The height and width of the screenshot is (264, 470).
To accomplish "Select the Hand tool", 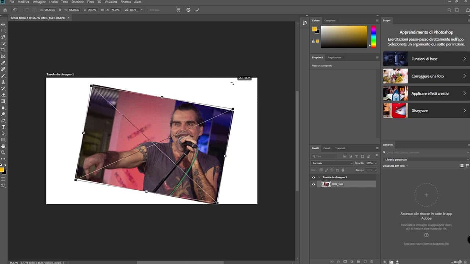I will (3, 146).
